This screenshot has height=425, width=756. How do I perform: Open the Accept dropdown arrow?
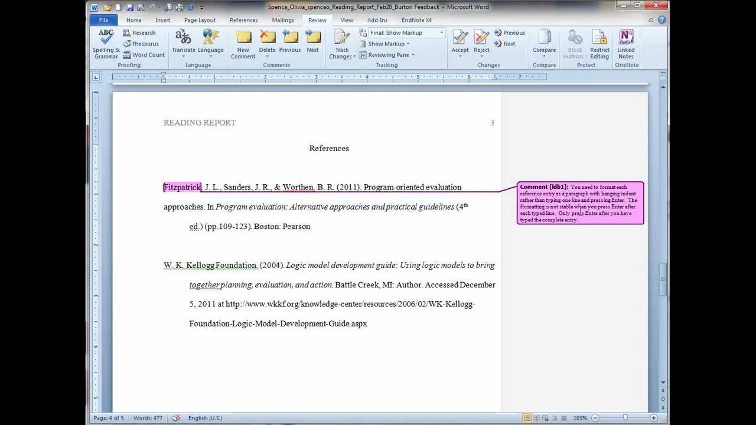click(x=460, y=57)
